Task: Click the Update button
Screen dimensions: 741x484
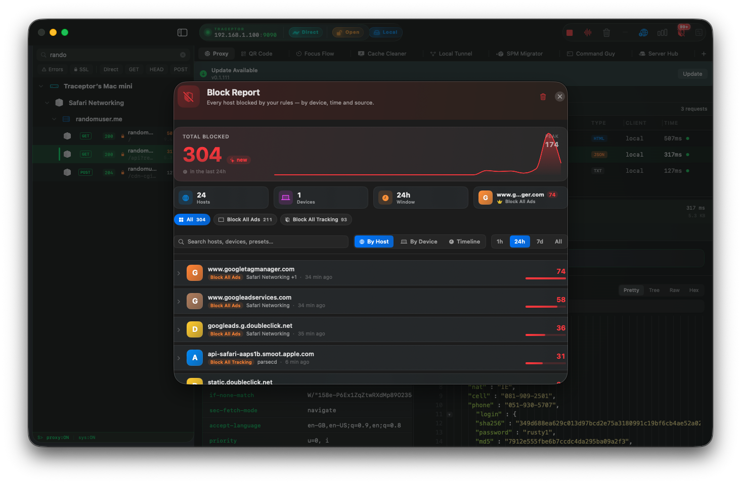Action: [692, 74]
